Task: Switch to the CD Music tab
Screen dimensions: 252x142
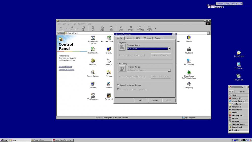Action: pyautogui.click(x=147, y=38)
